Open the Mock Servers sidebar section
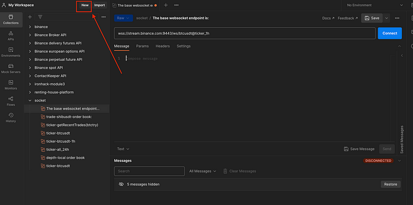The image size is (413, 205). pos(11,68)
